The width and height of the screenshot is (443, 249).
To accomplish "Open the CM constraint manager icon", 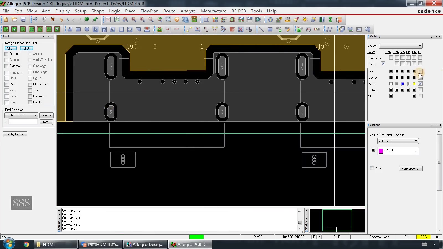I will 241,20.
